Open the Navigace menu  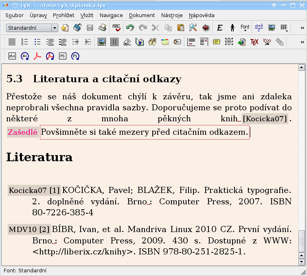click(x=111, y=15)
